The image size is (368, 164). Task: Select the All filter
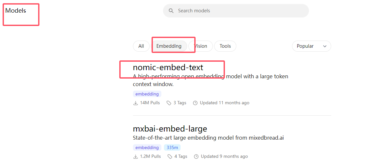tap(141, 46)
